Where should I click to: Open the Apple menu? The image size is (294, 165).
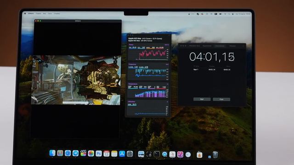click(x=25, y=13)
